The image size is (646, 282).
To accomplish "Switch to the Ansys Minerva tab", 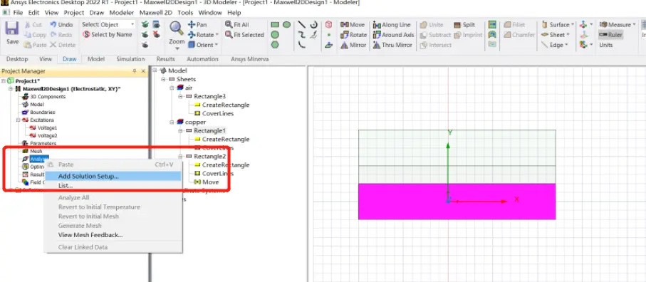I will (250, 59).
